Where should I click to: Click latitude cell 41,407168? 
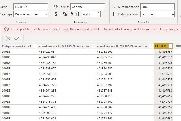pyautogui.click(x=164, y=107)
